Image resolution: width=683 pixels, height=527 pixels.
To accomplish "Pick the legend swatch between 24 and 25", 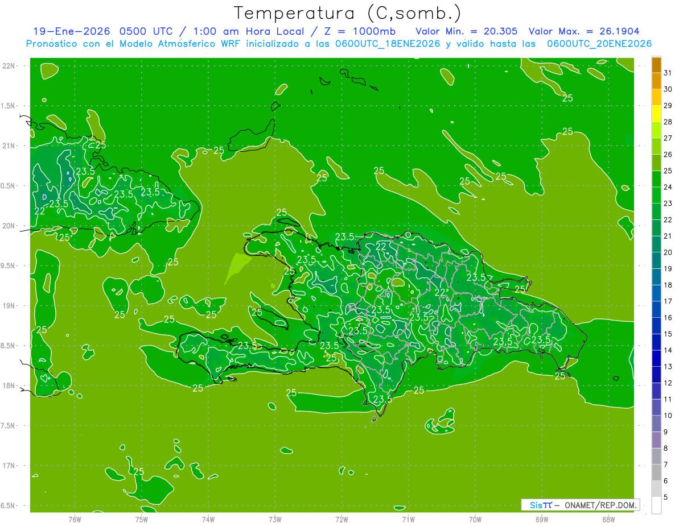I will pos(656,179).
